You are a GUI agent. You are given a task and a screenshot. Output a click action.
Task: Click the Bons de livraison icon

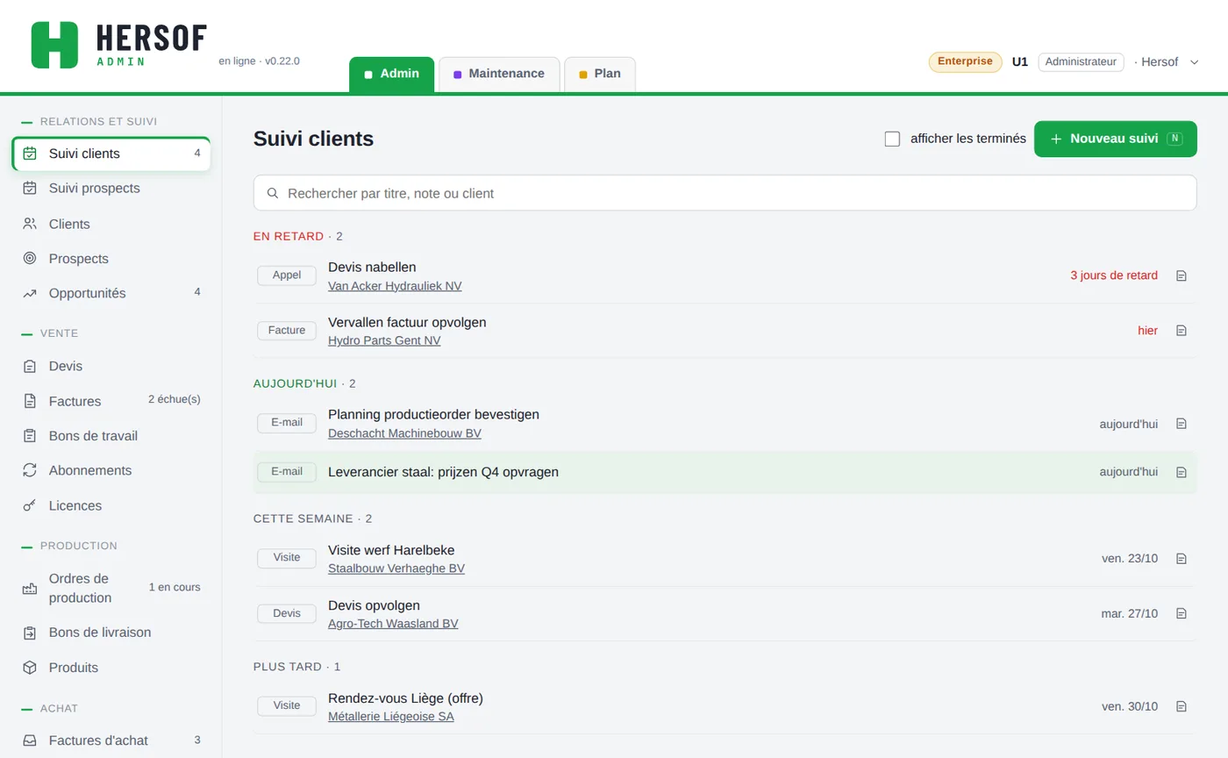point(30,633)
